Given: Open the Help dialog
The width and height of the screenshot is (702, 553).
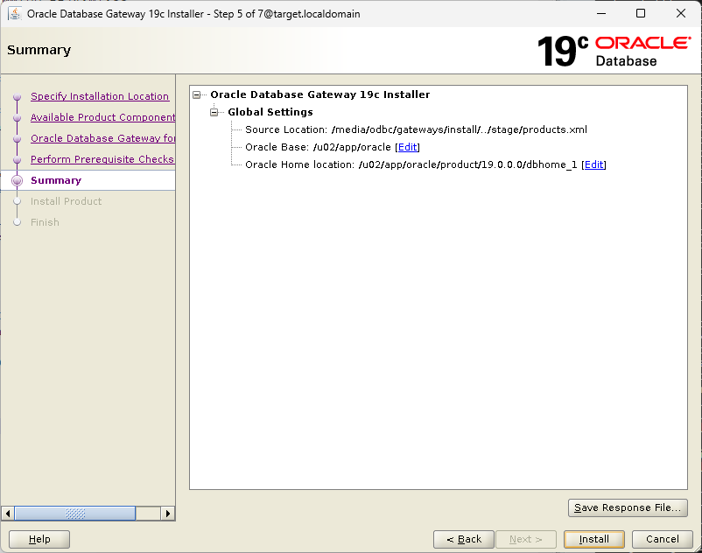Looking at the screenshot, I should point(39,539).
